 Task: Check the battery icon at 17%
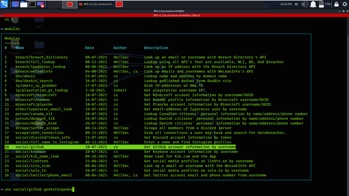coord(321,4)
